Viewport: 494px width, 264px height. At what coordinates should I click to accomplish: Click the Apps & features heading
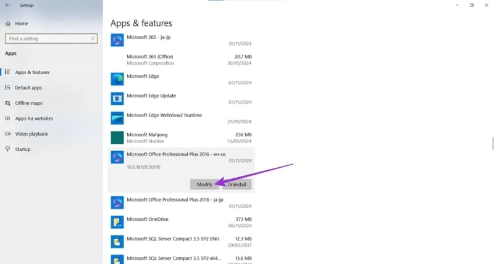point(141,23)
